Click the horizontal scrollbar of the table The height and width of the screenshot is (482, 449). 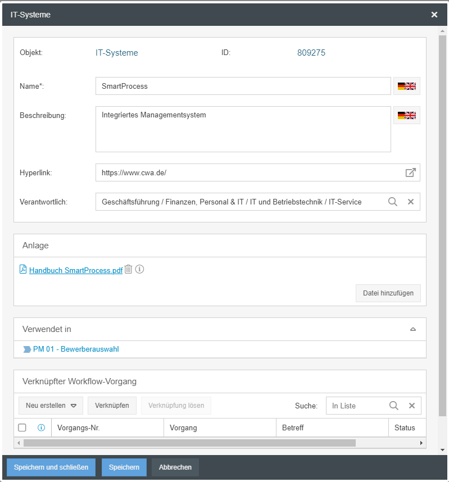(189, 443)
